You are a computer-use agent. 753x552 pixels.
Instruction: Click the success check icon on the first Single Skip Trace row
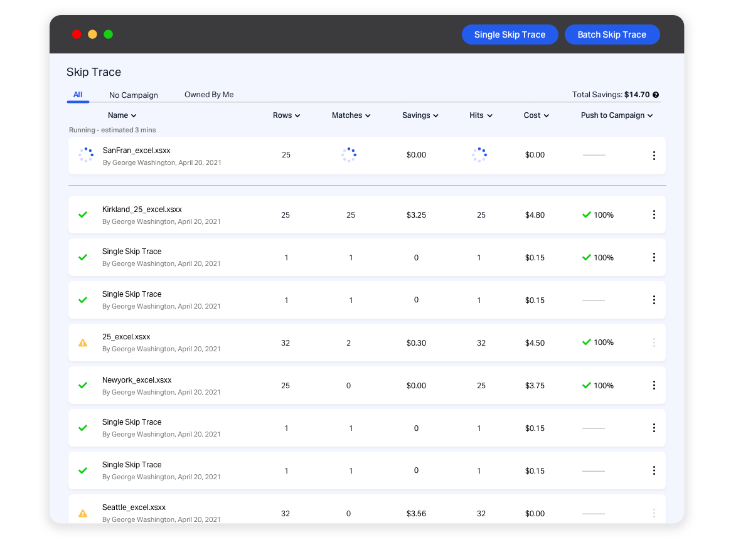(83, 257)
